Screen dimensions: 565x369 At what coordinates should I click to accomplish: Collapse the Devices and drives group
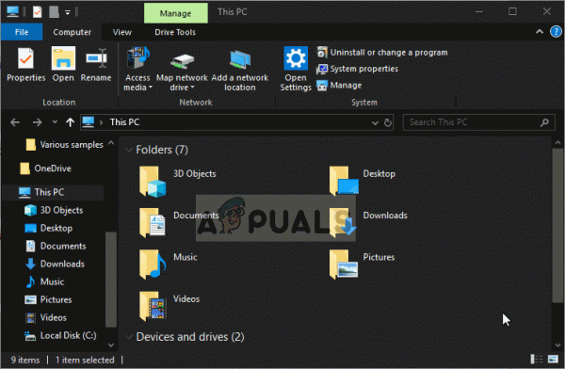tap(128, 337)
